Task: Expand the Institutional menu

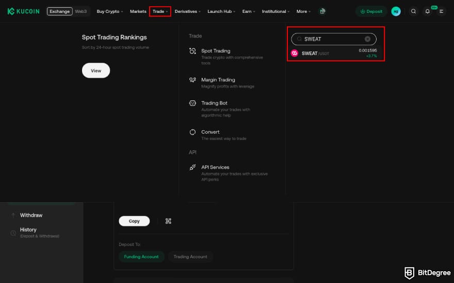Action: coord(275,11)
